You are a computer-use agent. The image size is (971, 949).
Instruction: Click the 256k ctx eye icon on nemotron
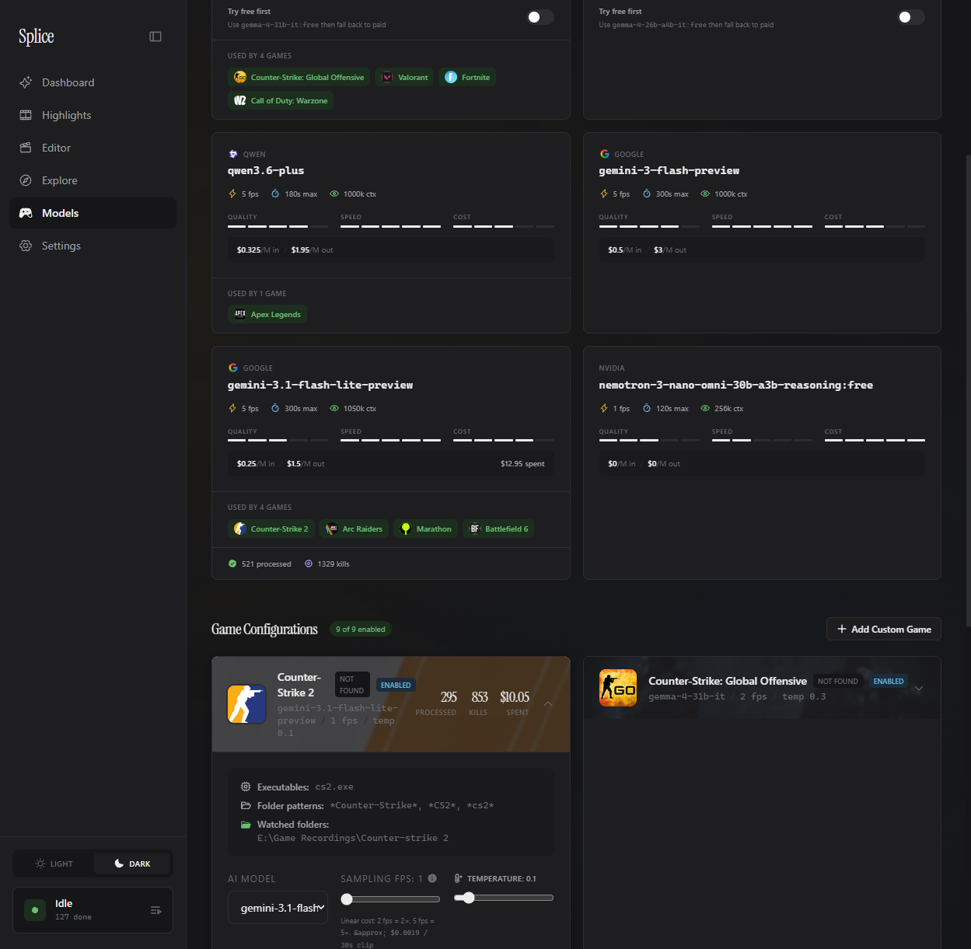coord(705,408)
